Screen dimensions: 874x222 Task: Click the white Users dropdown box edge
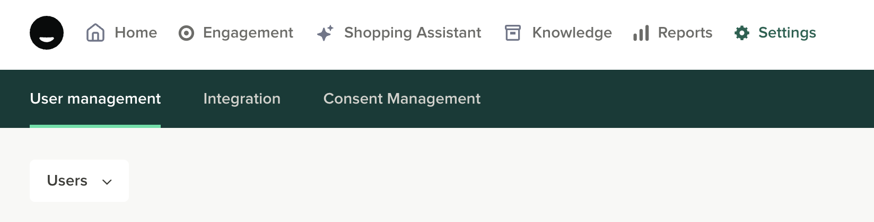tap(33, 181)
